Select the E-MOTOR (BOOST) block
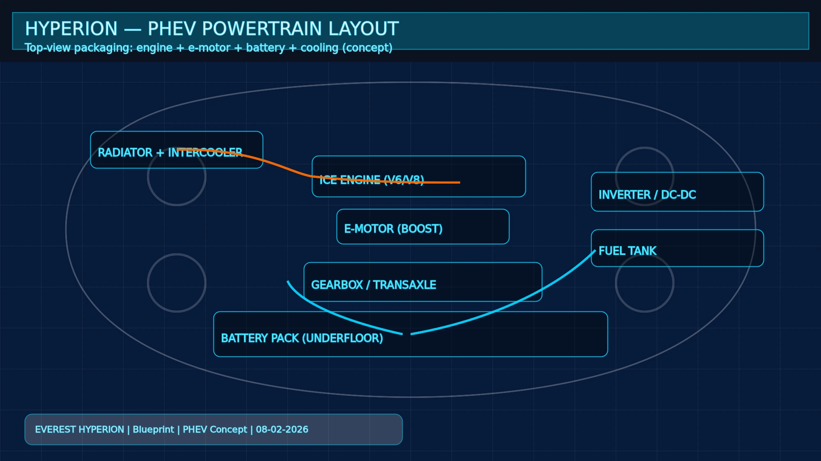 (423, 227)
